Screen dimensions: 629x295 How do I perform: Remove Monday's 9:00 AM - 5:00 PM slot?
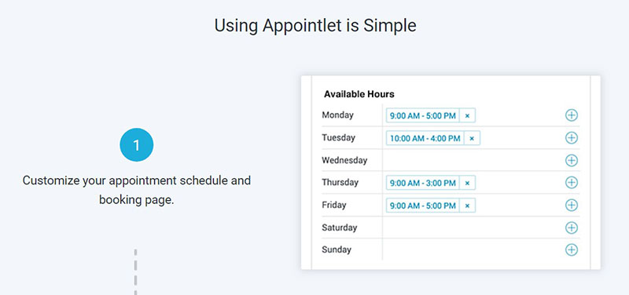[x=467, y=115]
